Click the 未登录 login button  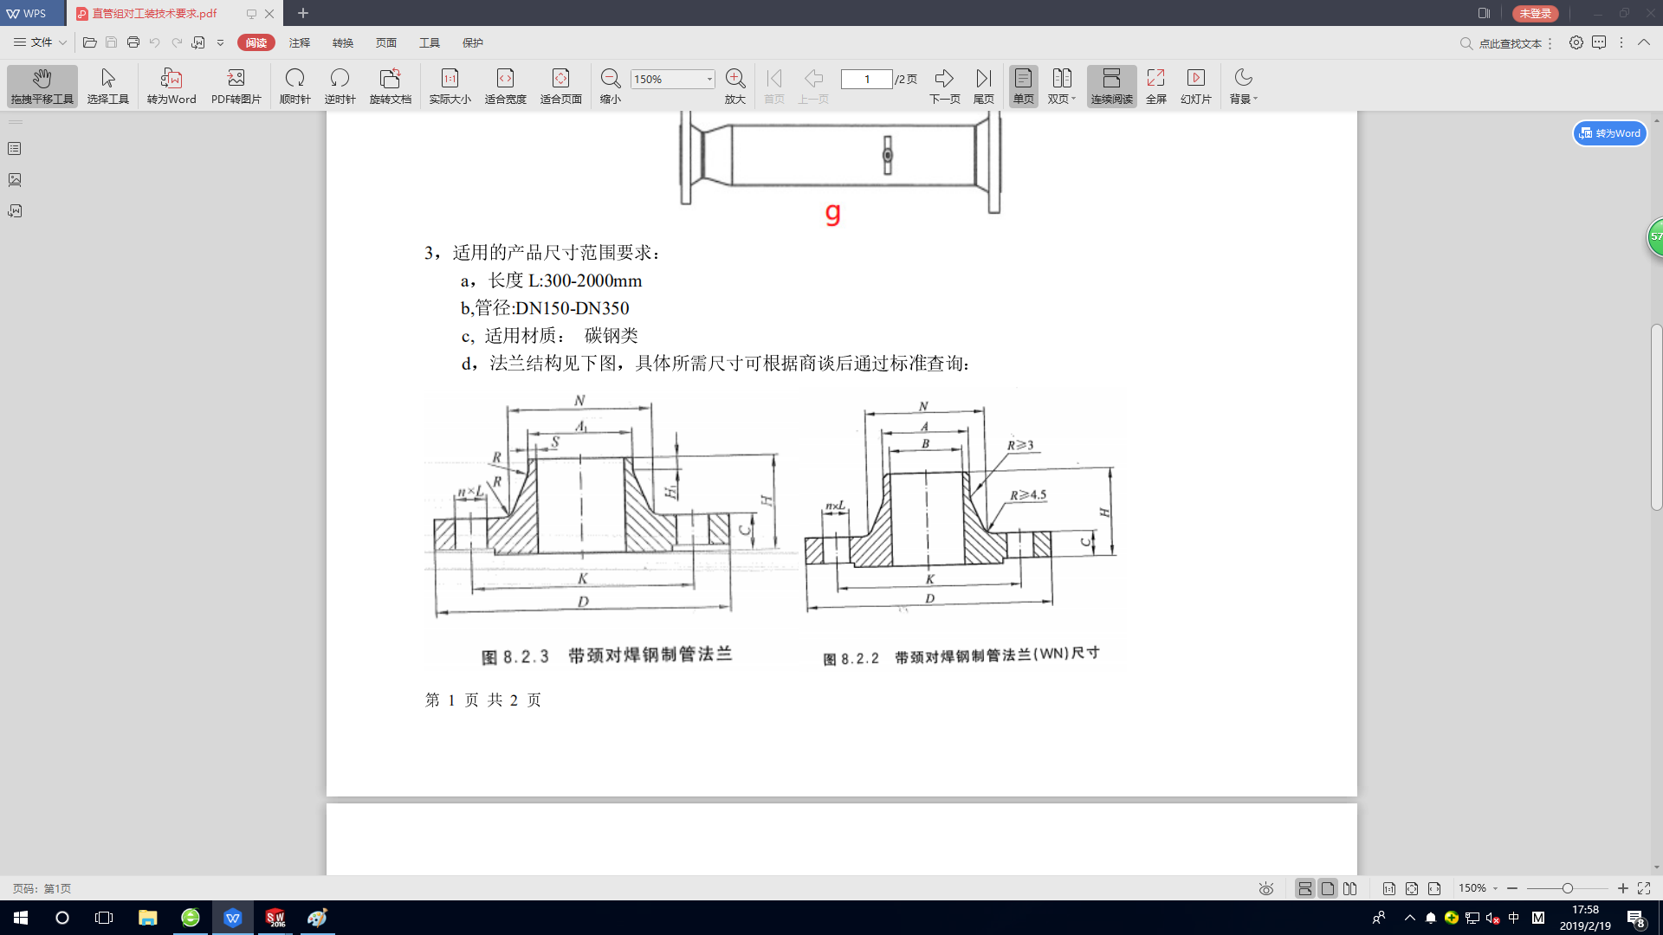pos(1535,13)
